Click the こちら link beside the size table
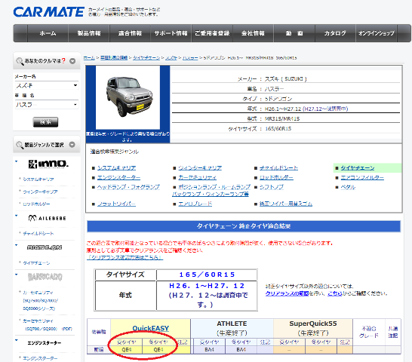 tap(335, 293)
